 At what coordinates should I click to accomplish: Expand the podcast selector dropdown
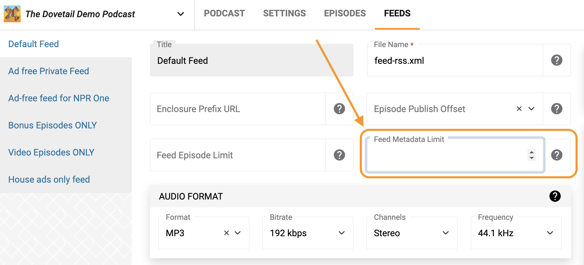point(181,14)
